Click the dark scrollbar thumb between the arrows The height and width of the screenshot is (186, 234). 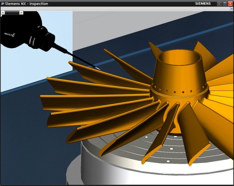click(12, 12)
